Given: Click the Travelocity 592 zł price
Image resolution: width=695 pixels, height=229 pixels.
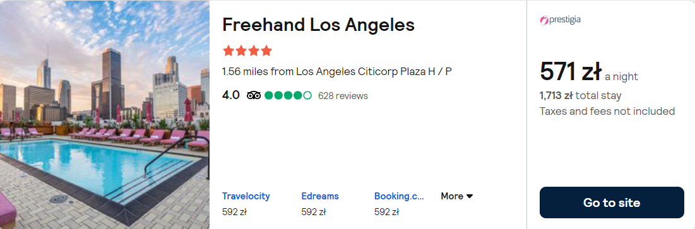Looking at the screenshot, I should click(234, 212).
